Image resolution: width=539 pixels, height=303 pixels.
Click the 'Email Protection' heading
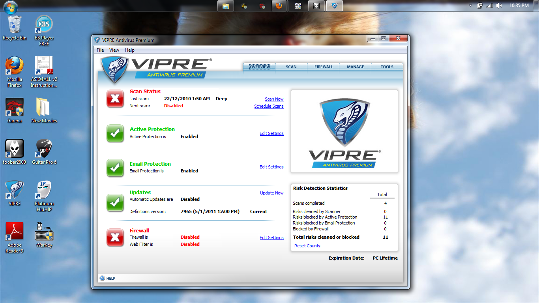[x=150, y=164]
